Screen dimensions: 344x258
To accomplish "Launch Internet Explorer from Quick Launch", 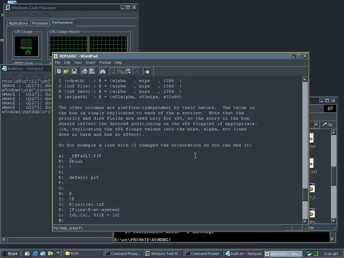I will (35, 254).
